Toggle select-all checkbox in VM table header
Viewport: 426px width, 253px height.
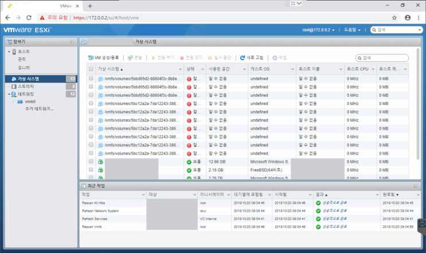point(91,69)
